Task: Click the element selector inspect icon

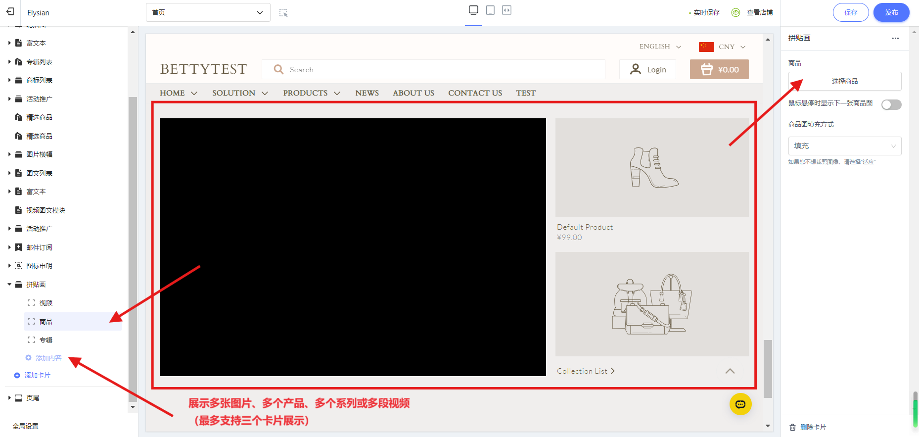Action: (x=283, y=13)
